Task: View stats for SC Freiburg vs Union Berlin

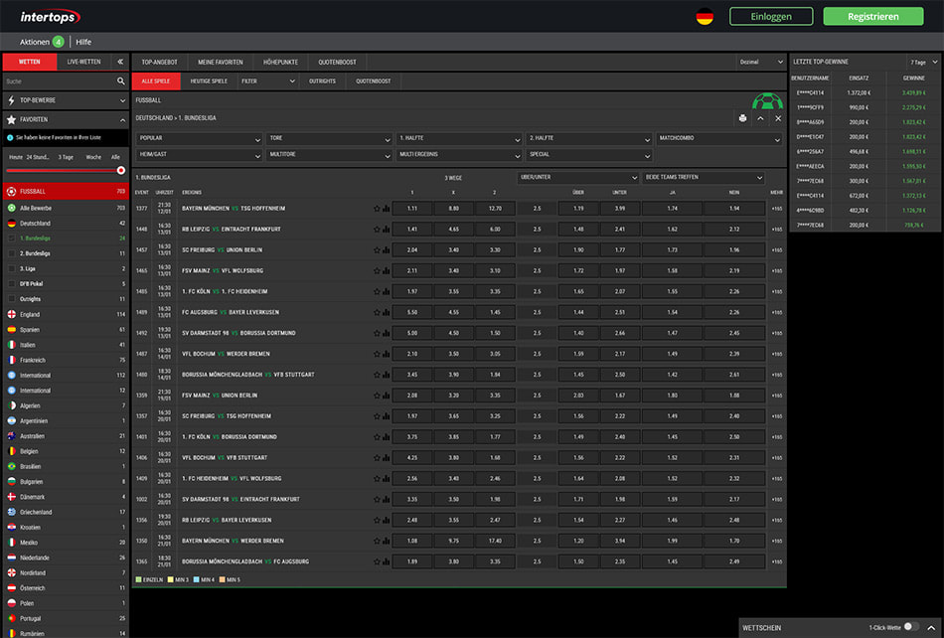Action: (386, 250)
